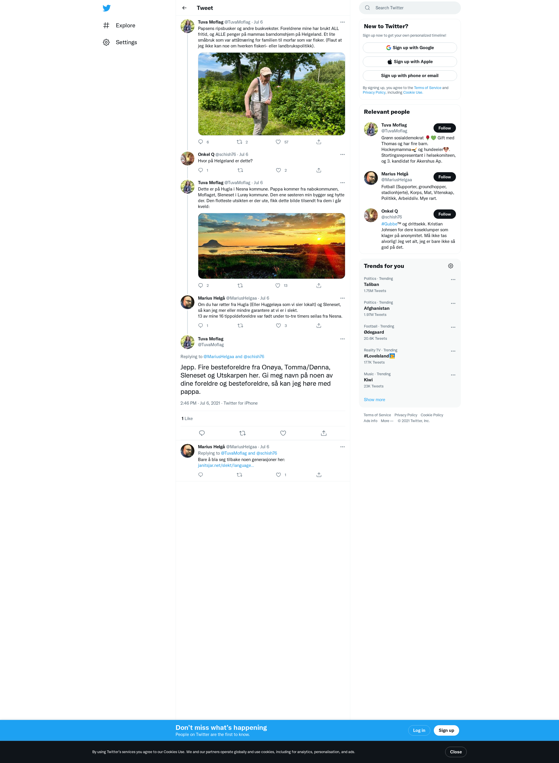The image size is (559, 763).
Task: Follow Marius Helgå
Action: click(x=444, y=177)
